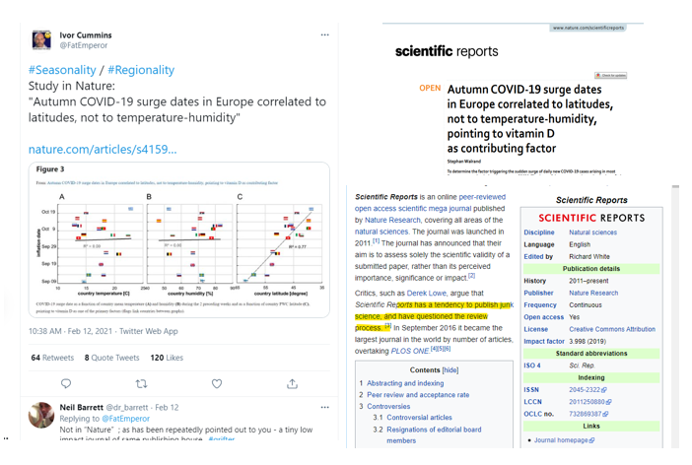Click Neil Barrett display name
Viewport: 692px width, 465px height.
click(81, 407)
